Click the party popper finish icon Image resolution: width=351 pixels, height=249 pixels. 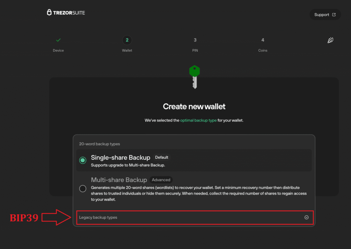click(330, 40)
